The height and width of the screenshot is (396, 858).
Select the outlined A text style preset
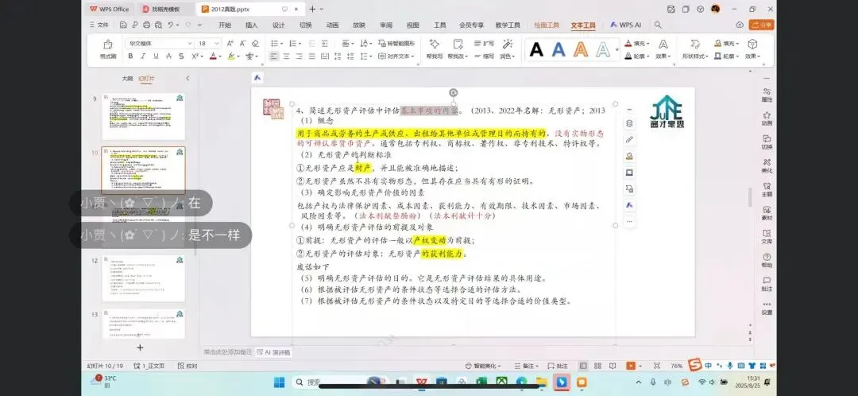tap(603, 49)
